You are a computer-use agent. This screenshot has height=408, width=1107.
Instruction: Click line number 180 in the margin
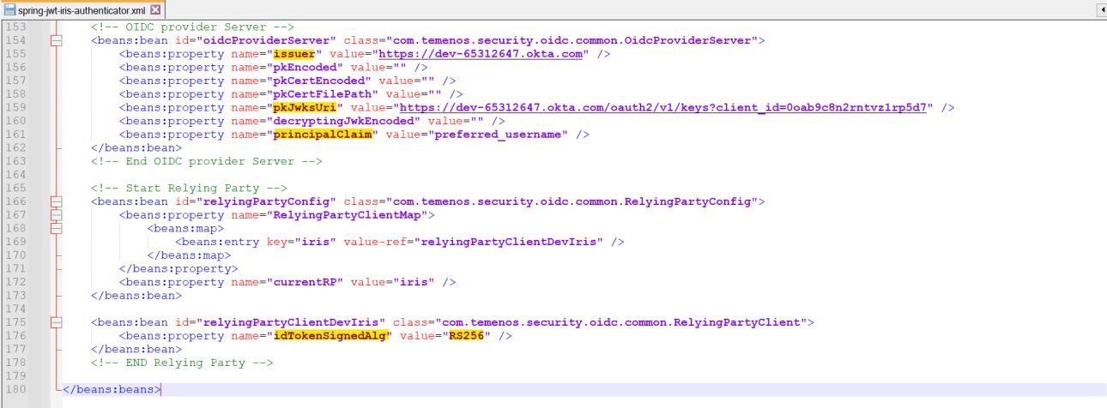click(x=15, y=389)
